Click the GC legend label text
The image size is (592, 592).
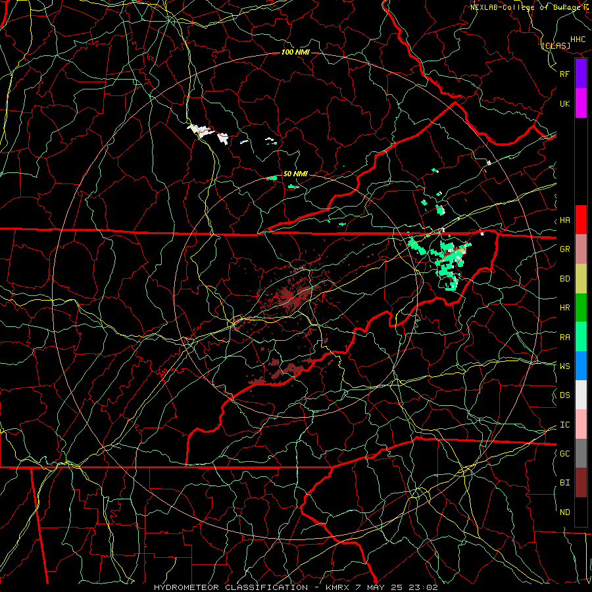click(x=565, y=454)
